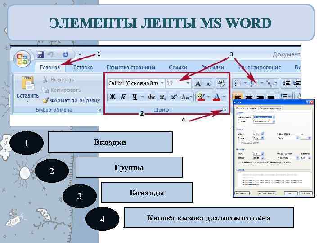Screen dimensions: 324x243
Task: Click the dialog's question-mark help button
Action: pos(307,102)
